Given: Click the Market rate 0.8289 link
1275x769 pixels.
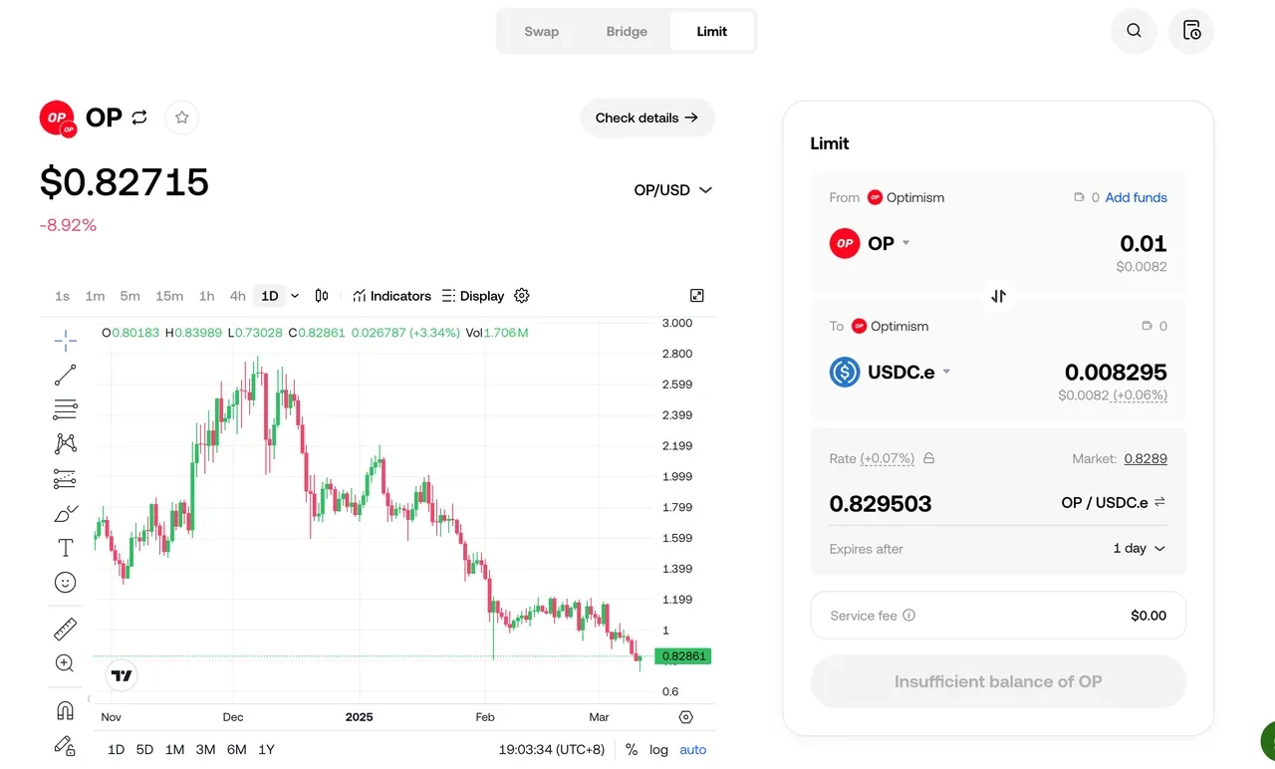Looking at the screenshot, I should 1146,459.
